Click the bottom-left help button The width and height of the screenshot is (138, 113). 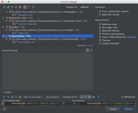click(4, 109)
